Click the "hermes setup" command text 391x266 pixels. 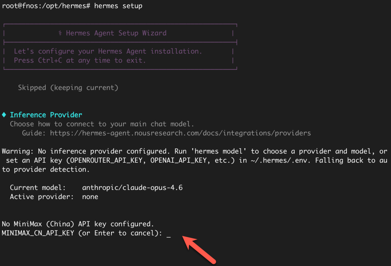pos(118,6)
